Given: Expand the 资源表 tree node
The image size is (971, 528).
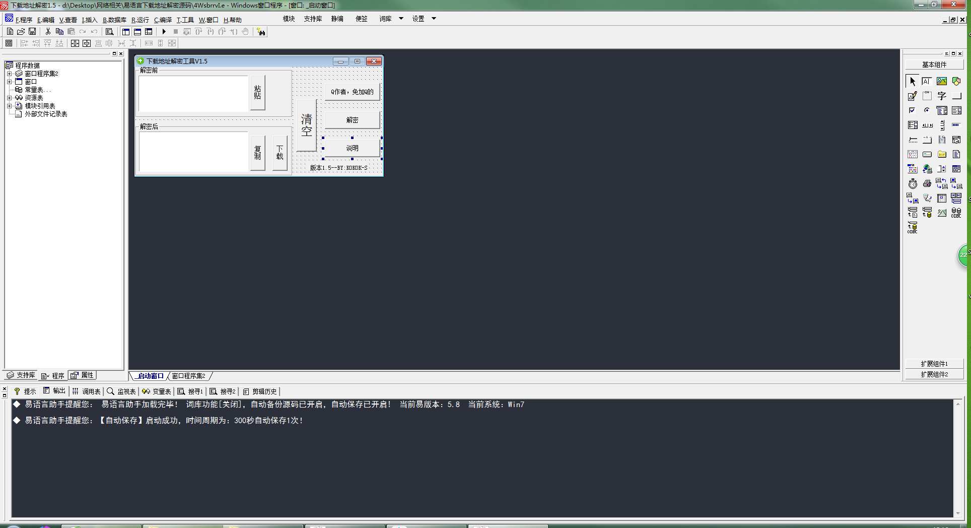Looking at the screenshot, I should [x=9, y=98].
